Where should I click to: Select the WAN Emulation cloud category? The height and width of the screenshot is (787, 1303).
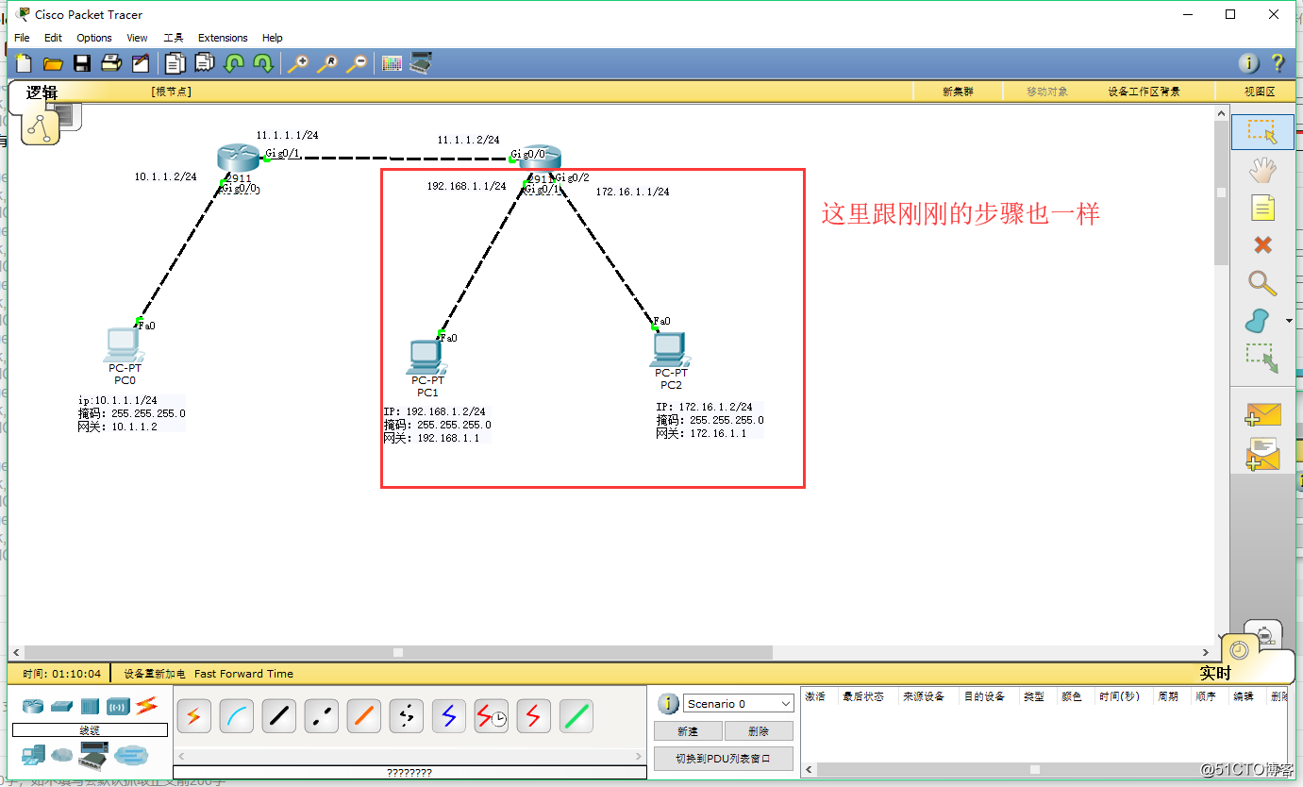pyautogui.click(x=62, y=755)
